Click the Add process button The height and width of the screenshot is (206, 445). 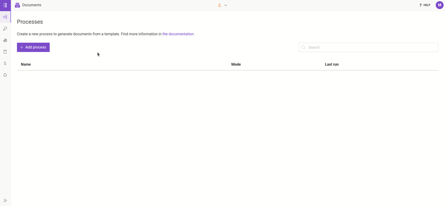click(33, 47)
